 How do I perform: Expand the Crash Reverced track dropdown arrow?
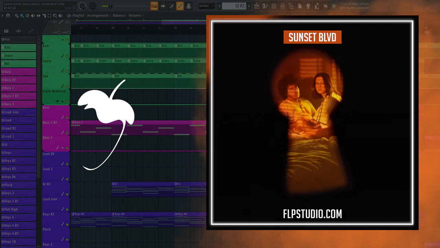coord(63,101)
